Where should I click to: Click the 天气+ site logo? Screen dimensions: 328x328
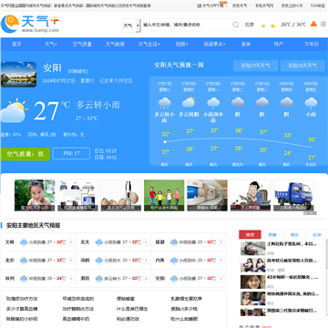point(30,24)
